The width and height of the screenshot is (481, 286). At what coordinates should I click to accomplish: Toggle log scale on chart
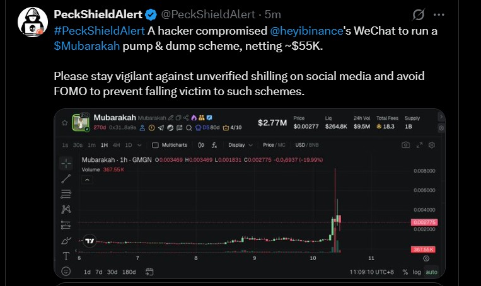click(417, 272)
